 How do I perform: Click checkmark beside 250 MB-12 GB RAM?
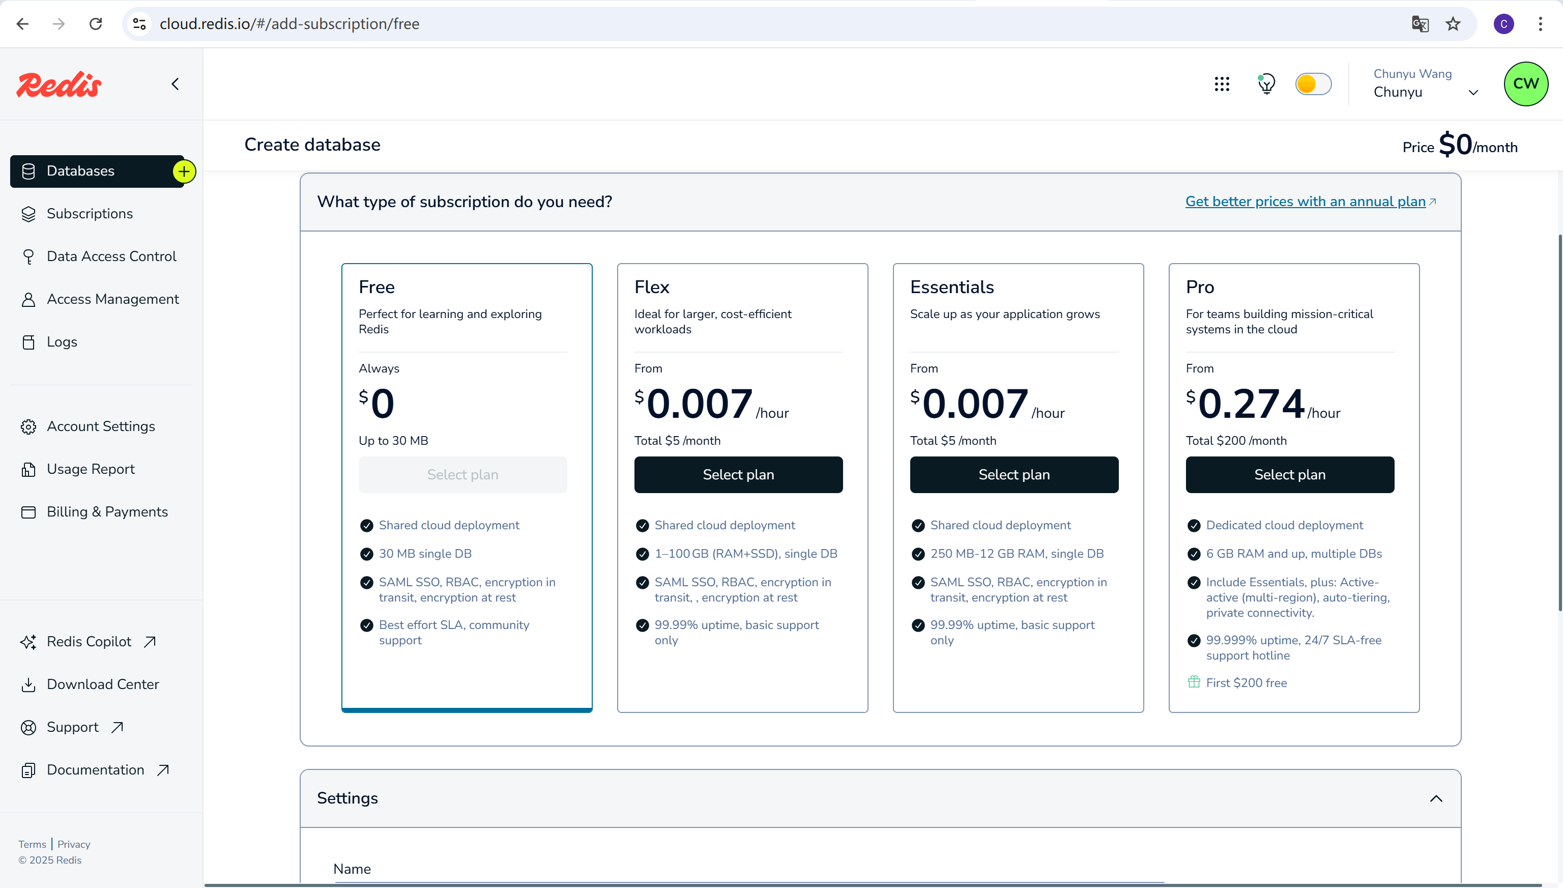pyautogui.click(x=918, y=554)
